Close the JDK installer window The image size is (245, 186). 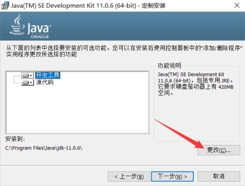[237, 6]
